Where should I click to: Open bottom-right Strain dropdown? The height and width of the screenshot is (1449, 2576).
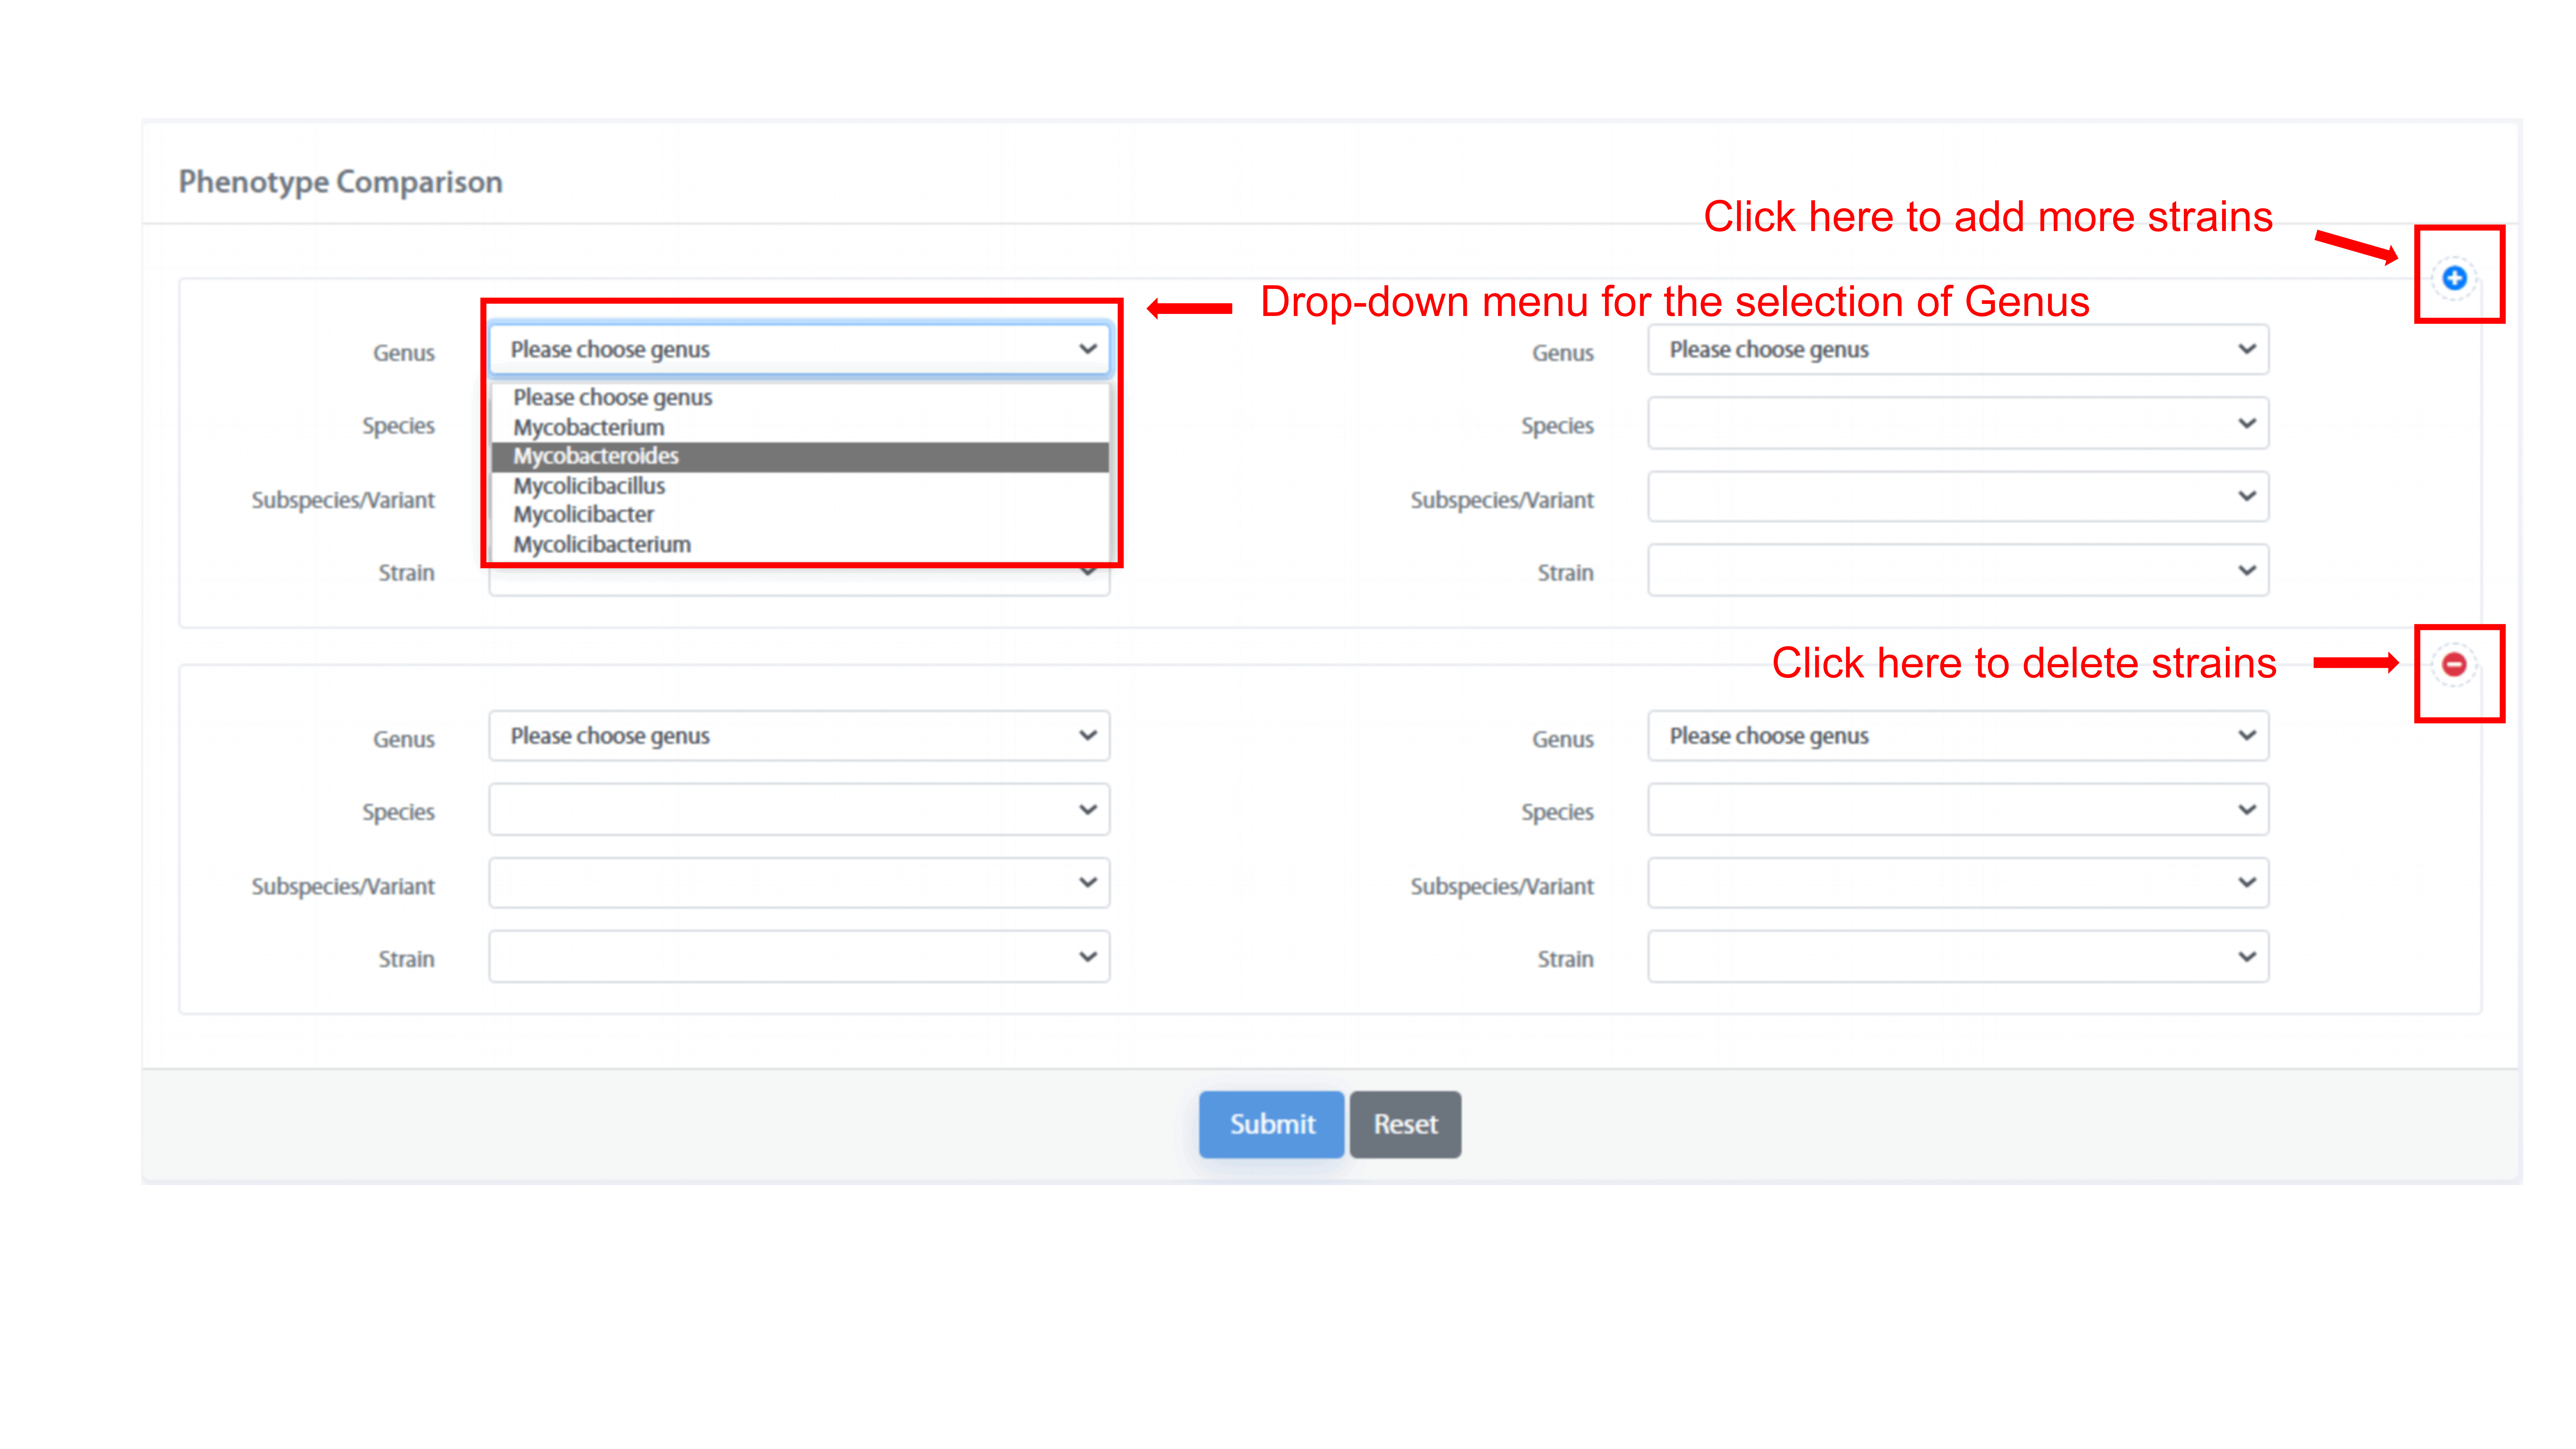[x=1958, y=957]
